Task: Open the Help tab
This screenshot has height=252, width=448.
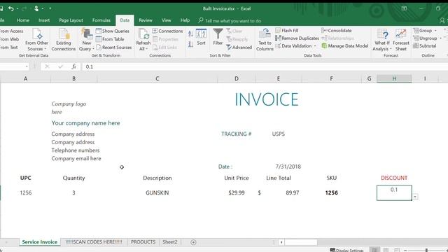Action: pyautogui.click(x=185, y=20)
